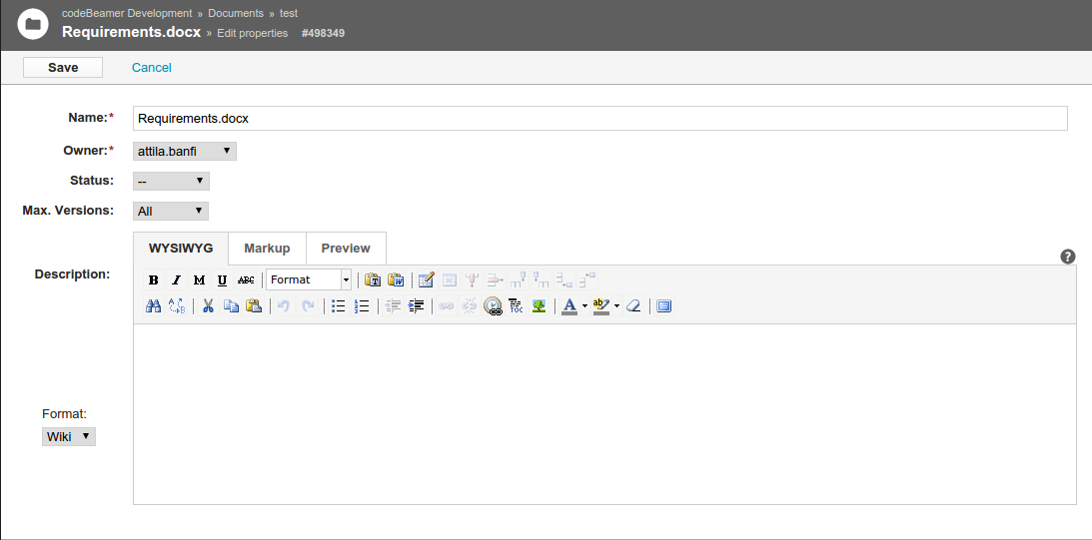
Task: Open the description help question mark icon
Action: pos(1068,257)
